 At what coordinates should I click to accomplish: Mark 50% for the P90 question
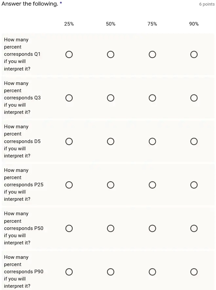click(111, 272)
